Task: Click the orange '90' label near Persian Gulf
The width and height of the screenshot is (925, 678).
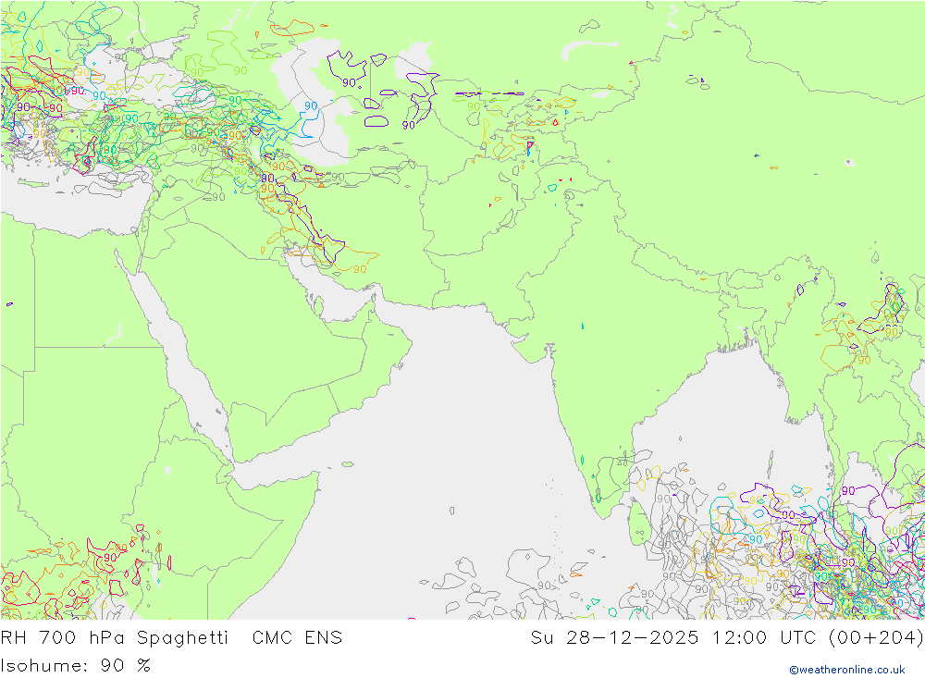Action: click(x=360, y=269)
